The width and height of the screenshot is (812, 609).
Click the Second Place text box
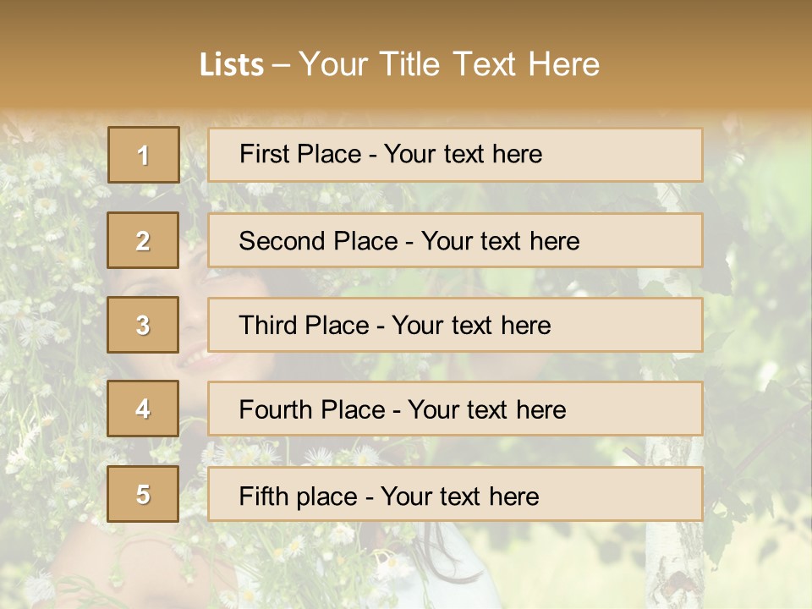pyautogui.click(x=455, y=240)
